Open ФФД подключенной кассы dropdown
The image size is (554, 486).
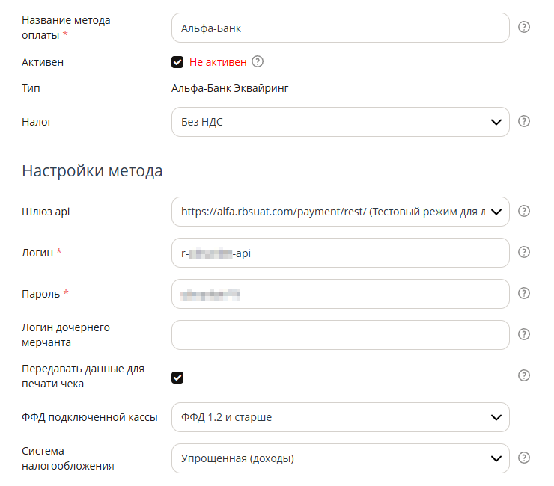[x=340, y=417]
